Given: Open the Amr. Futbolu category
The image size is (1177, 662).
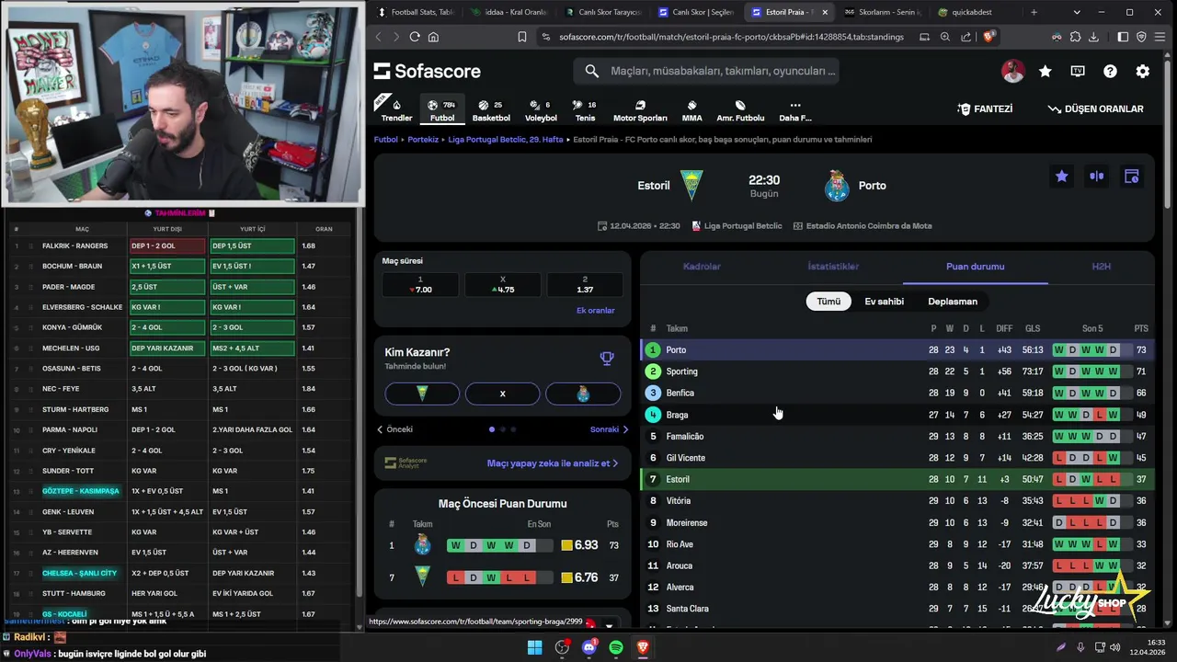Looking at the screenshot, I should click(x=740, y=109).
